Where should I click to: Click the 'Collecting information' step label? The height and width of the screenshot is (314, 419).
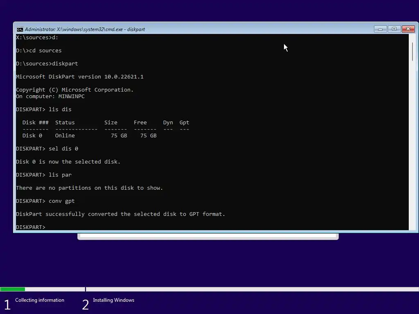40,300
